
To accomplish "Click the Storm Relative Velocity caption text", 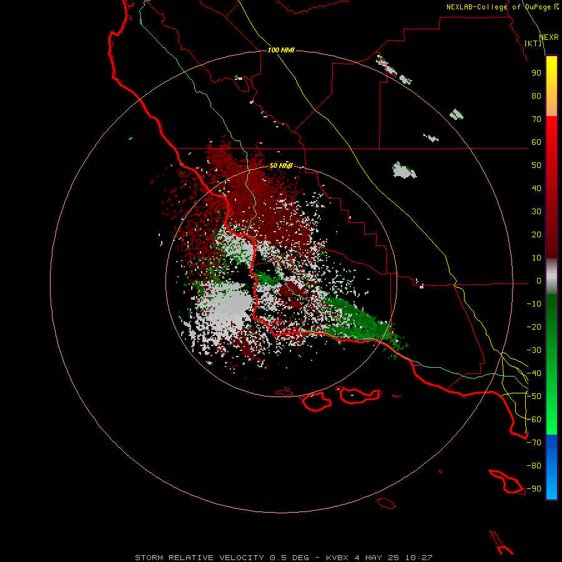I will point(284,558).
